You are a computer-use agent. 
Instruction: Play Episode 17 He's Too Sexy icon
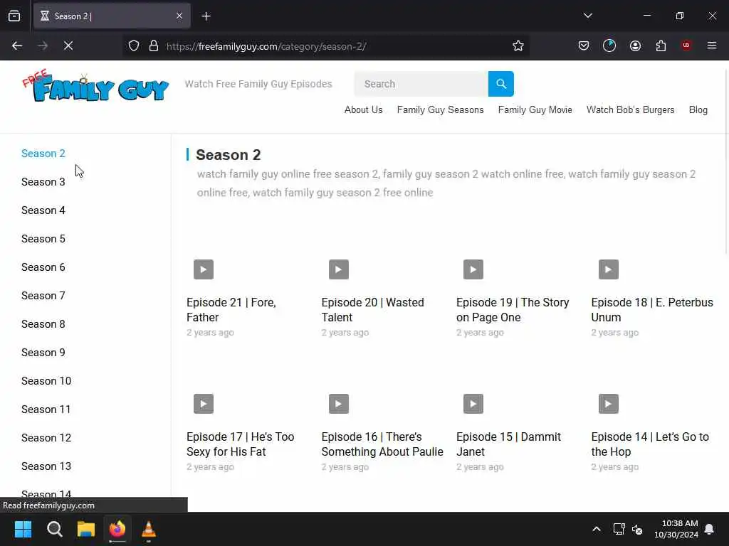coord(204,404)
